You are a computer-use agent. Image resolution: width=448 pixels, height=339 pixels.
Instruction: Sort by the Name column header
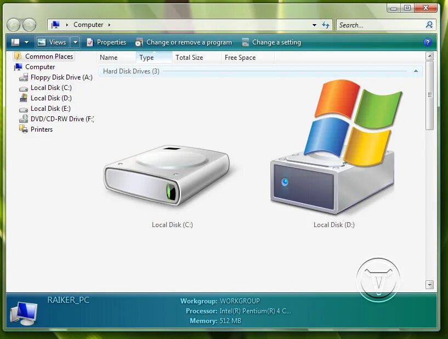coord(116,58)
